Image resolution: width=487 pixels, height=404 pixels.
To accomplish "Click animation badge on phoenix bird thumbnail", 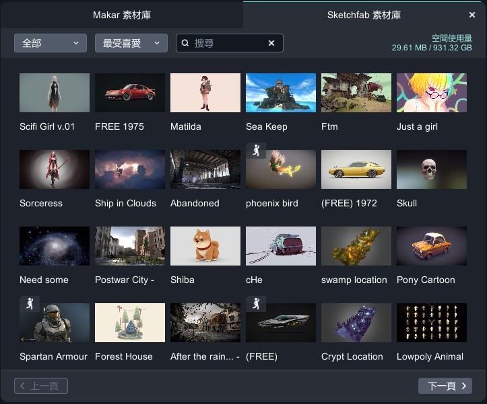I will point(255,151).
